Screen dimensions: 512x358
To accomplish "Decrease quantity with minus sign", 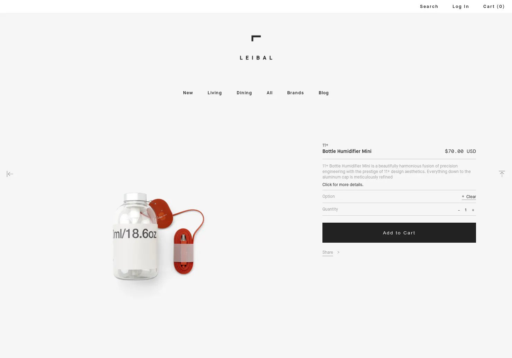I will point(459,210).
